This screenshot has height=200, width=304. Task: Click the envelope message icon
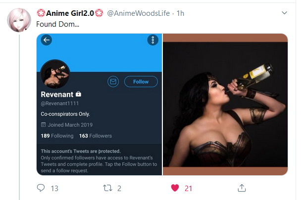(113, 82)
